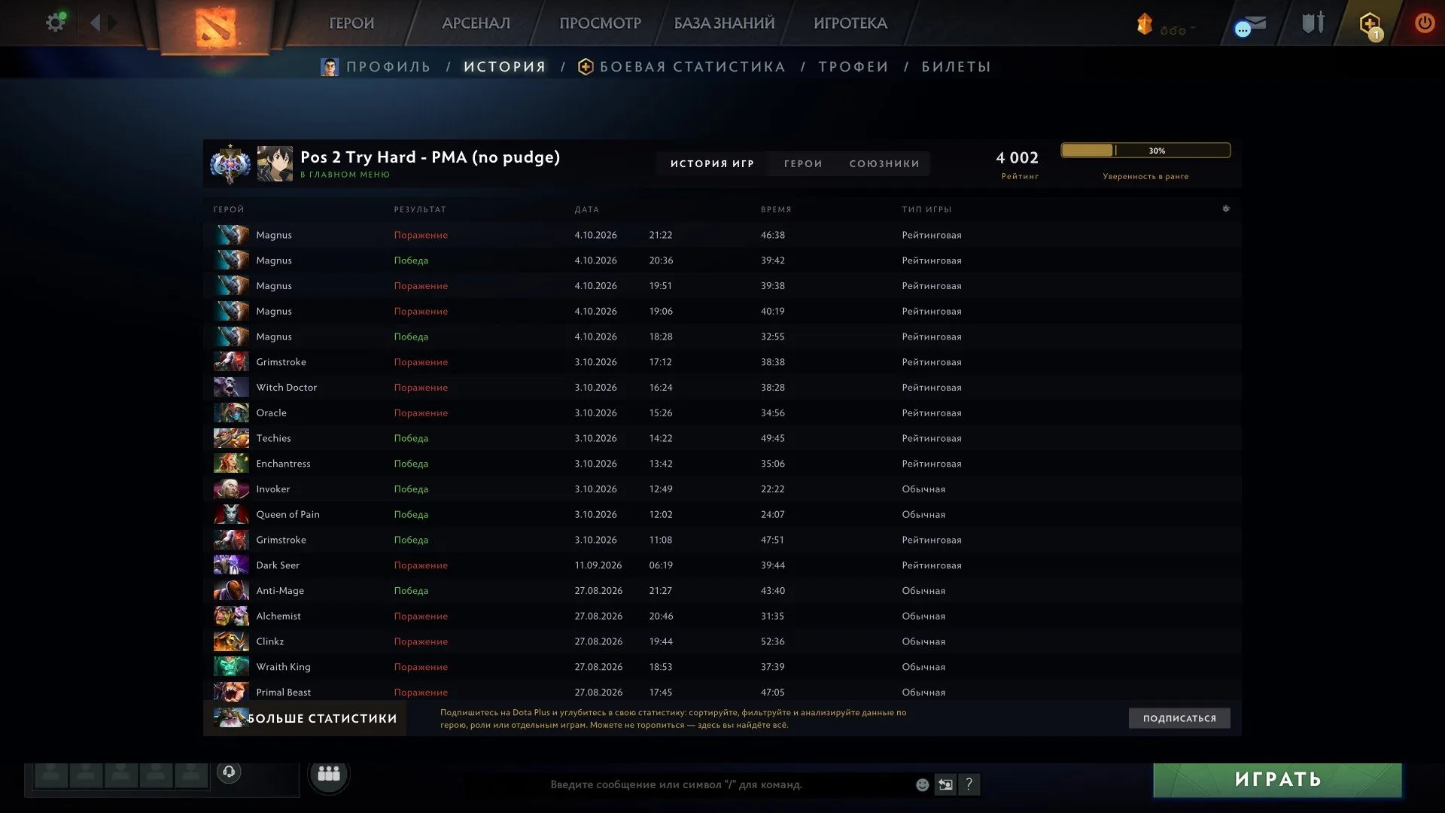Open the emoticon picker in chat
This screenshot has height=813, width=1445.
point(922,784)
